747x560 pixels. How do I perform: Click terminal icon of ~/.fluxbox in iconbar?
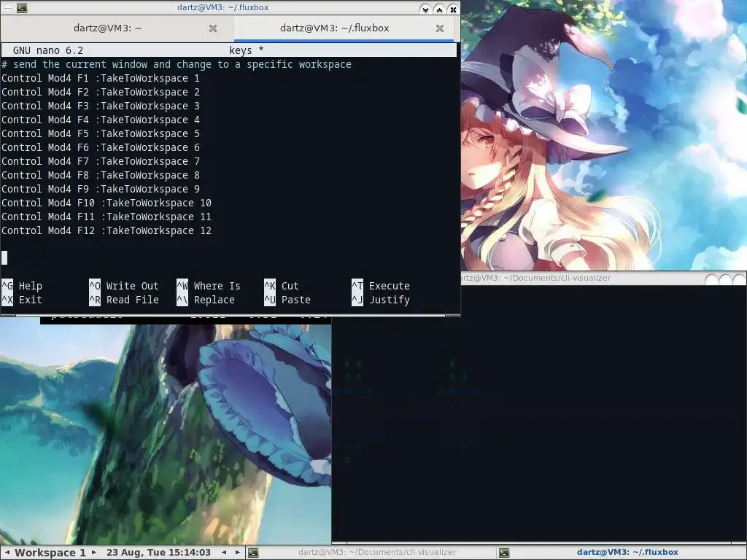coord(504,553)
